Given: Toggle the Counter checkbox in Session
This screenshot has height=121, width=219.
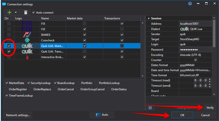Looking at the screenshot, I should tap(195, 60).
